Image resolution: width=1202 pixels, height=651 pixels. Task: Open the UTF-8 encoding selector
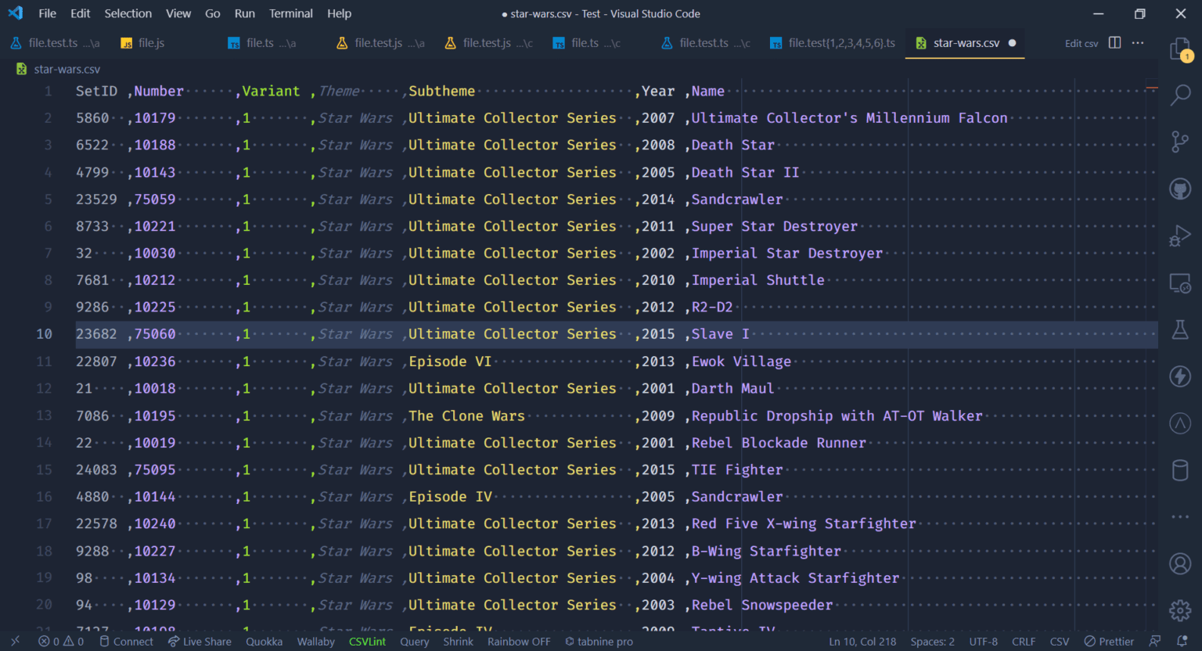click(x=983, y=641)
